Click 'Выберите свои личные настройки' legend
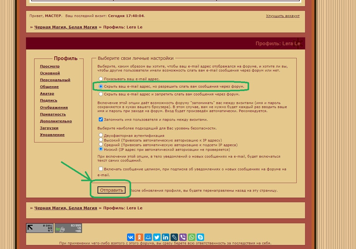356x249 pixels. (x=135, y=58)
